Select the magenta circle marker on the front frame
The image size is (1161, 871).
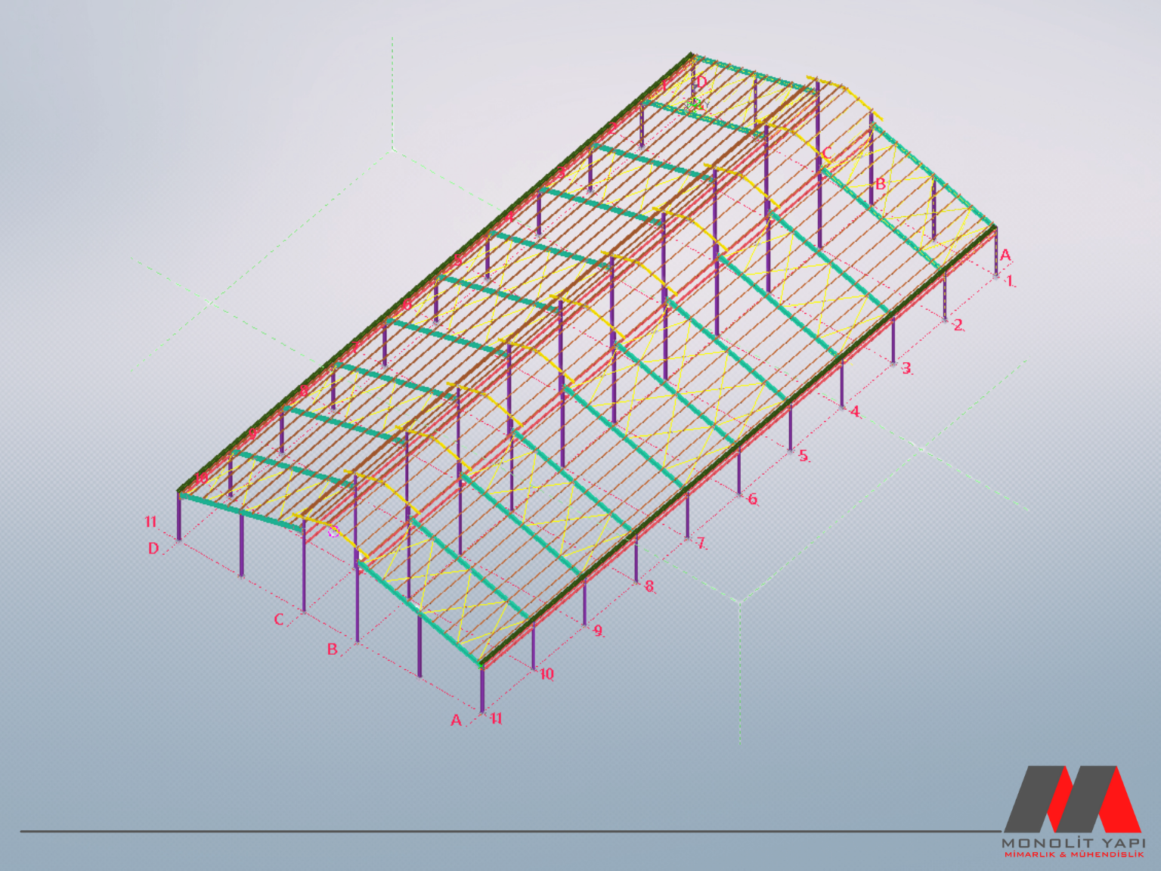click(x=333, y=532)
